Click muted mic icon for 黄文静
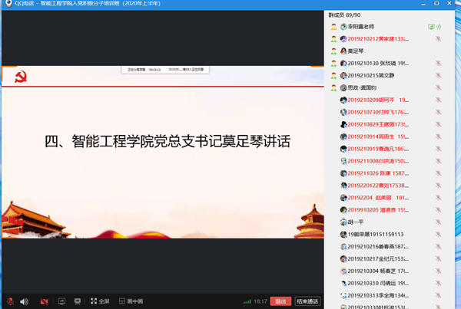461x309 pixels. 438,75
